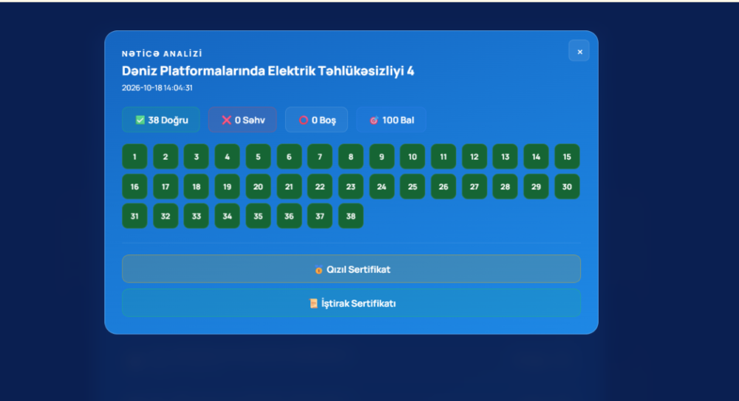
Task: Jump to question 38
Action: point(350,216)
